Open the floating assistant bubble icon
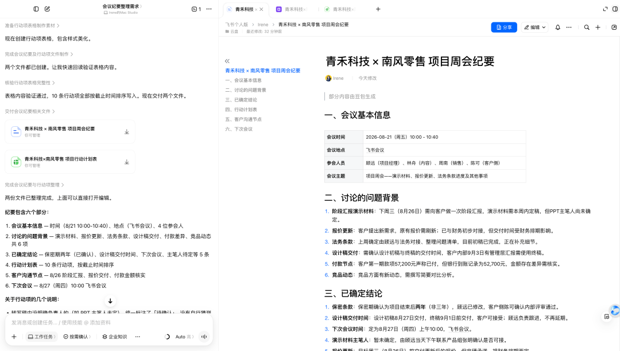620x351 pixels. pos(615,310)
